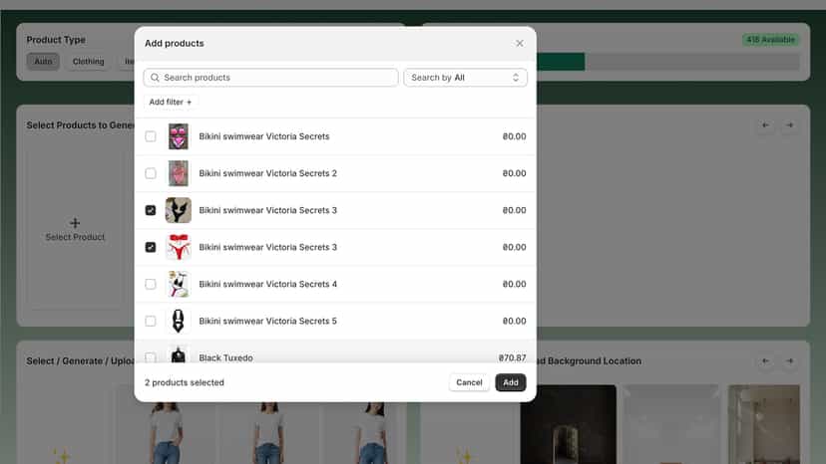Uncheck the red bikini Victoria Secrets 3 checkbox

pos(151,247)
